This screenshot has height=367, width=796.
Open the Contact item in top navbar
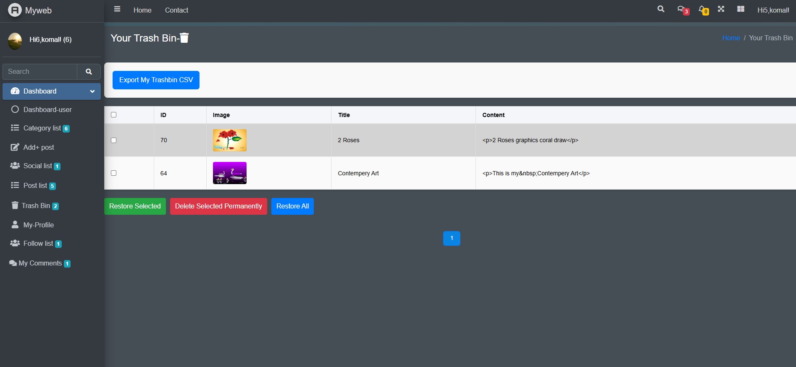coord(176,10)
